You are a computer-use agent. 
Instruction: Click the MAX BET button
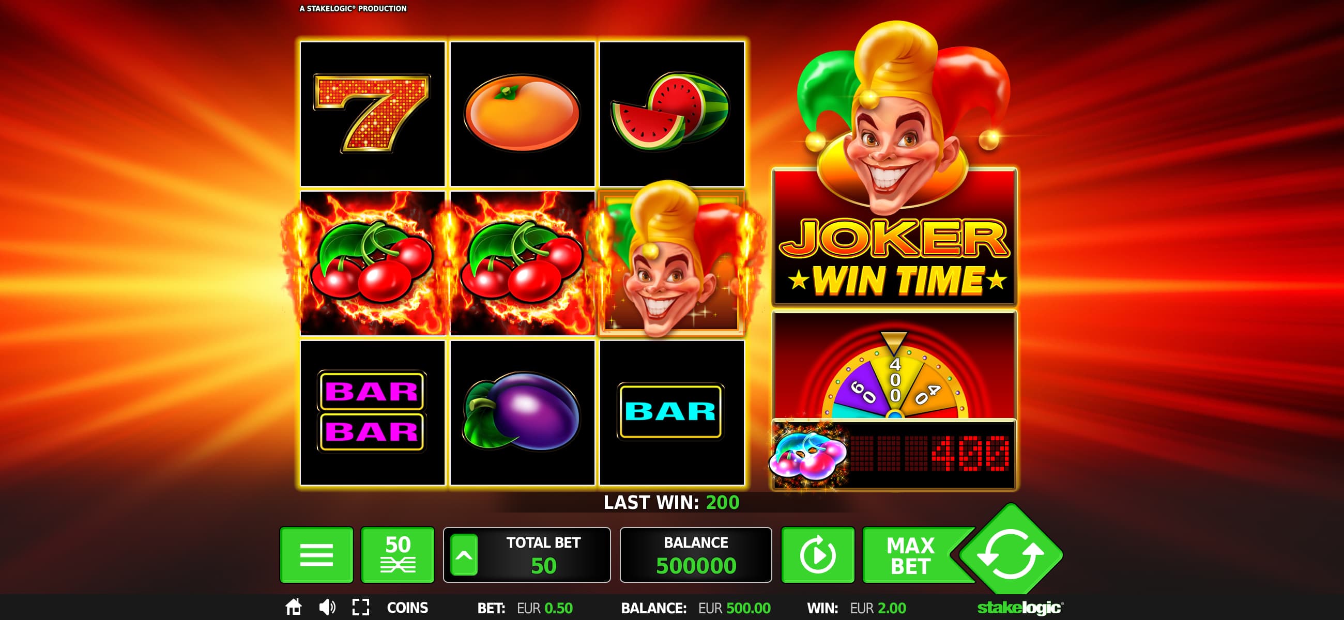click(x=910, y=555)
